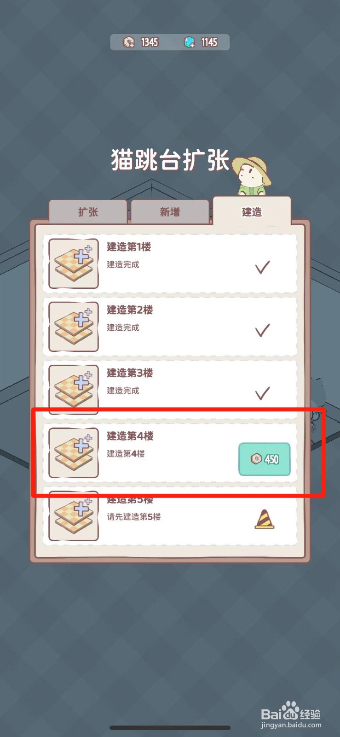Tap the blue gem add icon

click(190, 42)
